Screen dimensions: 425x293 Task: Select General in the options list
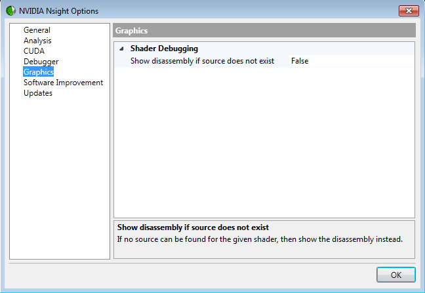(x=37, y=30)
